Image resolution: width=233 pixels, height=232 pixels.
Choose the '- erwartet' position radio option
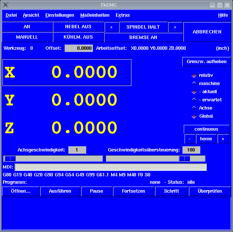click(x=194, y=100)
